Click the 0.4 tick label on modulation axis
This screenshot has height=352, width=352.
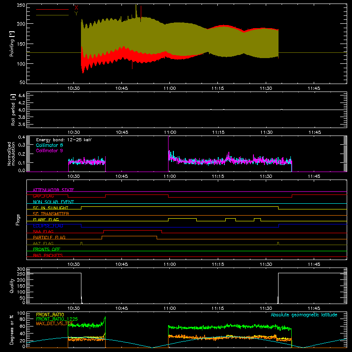pos(22,137)
